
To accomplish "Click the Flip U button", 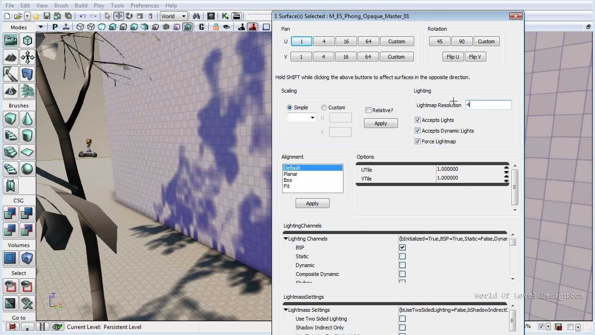I will [x=453, y=57].
